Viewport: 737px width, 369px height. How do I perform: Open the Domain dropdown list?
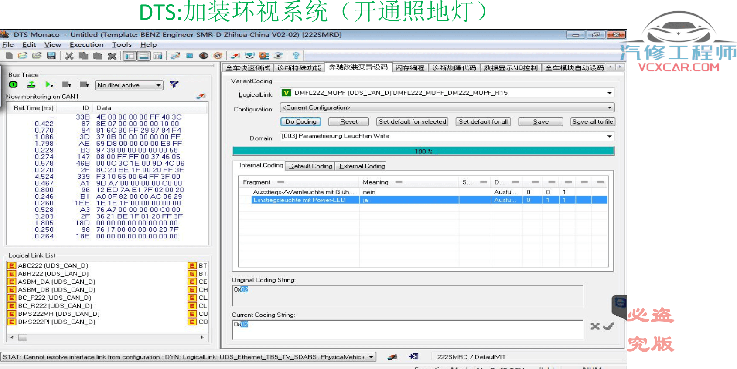609,136
